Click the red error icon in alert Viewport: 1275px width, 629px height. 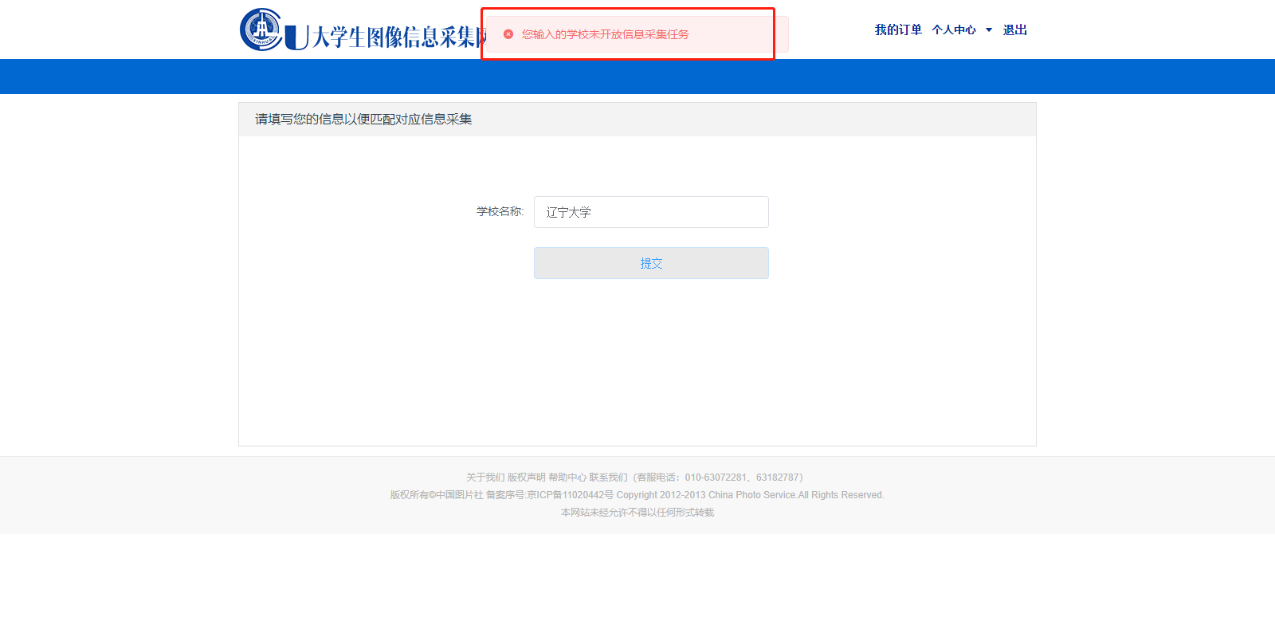[508, 34]
